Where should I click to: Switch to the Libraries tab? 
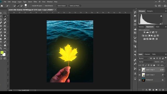click(x=141, y=27)
